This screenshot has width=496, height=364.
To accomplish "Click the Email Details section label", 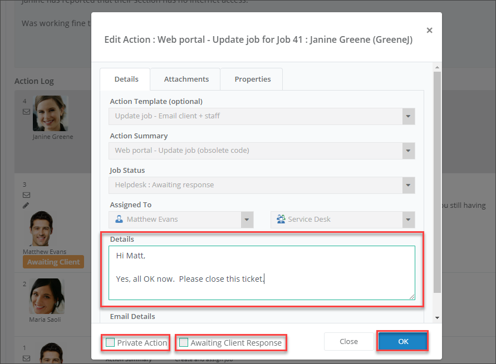I will (x=132, y=317).
